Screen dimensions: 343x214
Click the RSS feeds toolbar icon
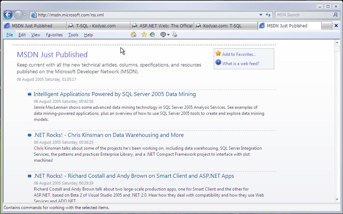click(x=163, y=34)
